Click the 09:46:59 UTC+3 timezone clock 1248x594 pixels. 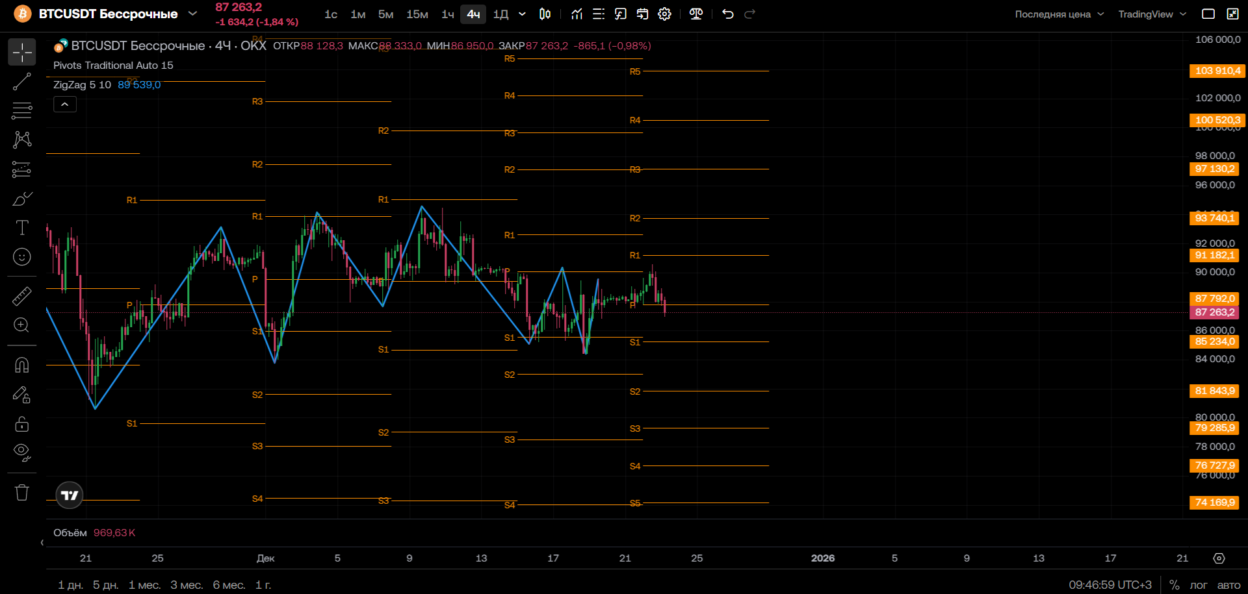1110,585
